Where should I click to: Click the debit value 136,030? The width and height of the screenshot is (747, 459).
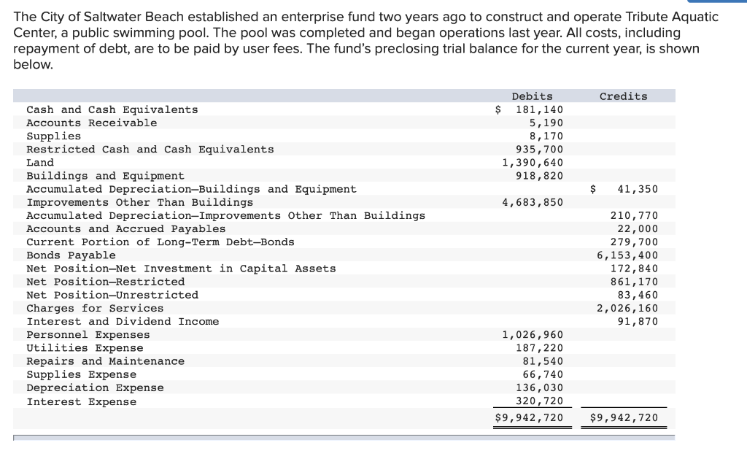pyautogui.click(x=539, y=388)
